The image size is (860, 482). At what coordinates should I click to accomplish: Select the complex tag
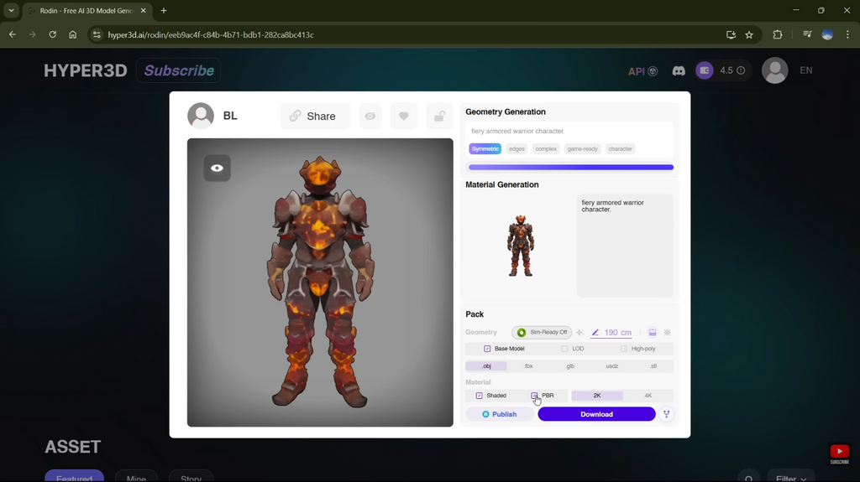pos(546,149)
